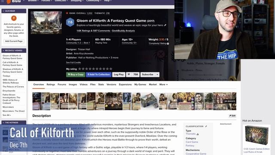
Task: Click the first star of My rating
Action: [79, 69]
